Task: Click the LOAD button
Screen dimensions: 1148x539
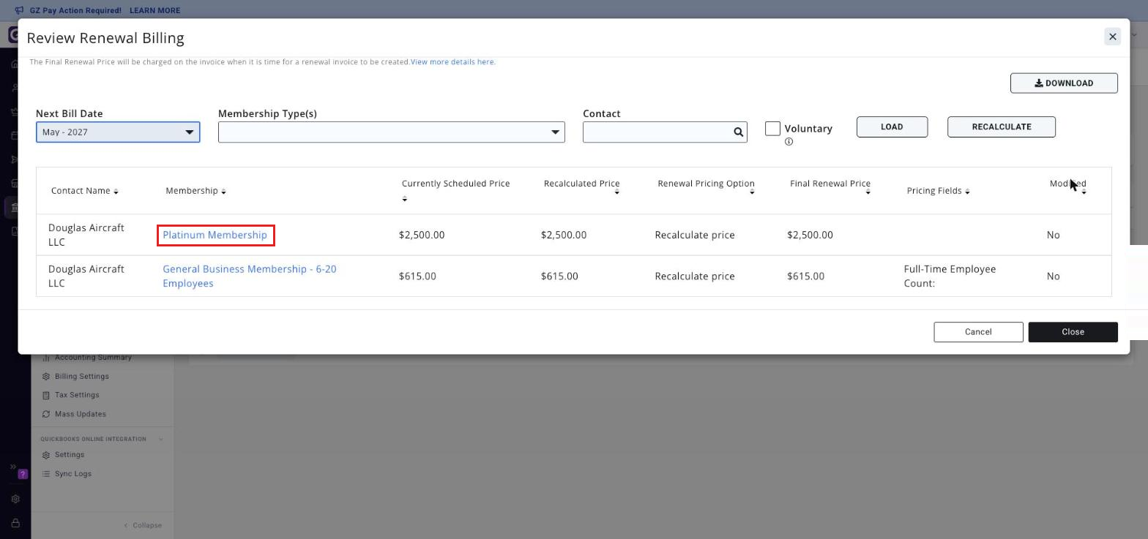Action: click(892, 127)
